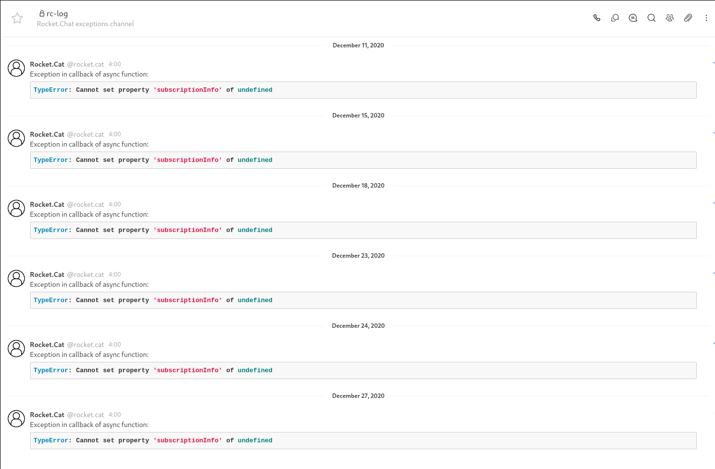Select the TypeError text in the December 23 message
Screen dimensions: 715x469
coord(50,300)
